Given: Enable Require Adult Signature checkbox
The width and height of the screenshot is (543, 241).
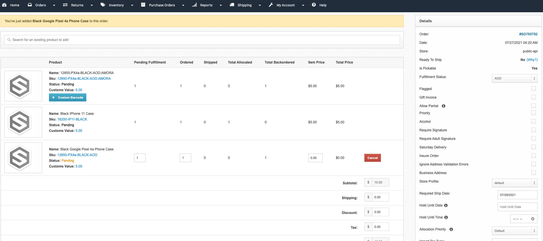Looking at the screenshot, I should (534, 138).
